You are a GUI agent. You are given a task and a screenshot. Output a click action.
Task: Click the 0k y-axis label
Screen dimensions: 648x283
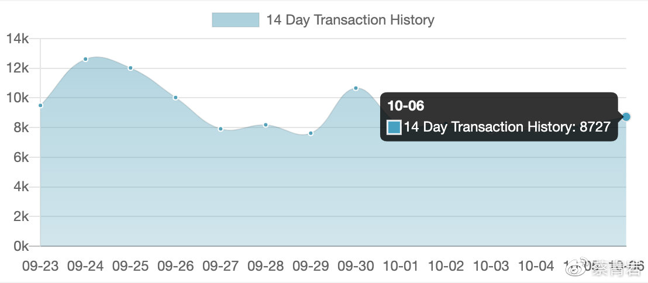pyautogui.click(x=20, y=246)
